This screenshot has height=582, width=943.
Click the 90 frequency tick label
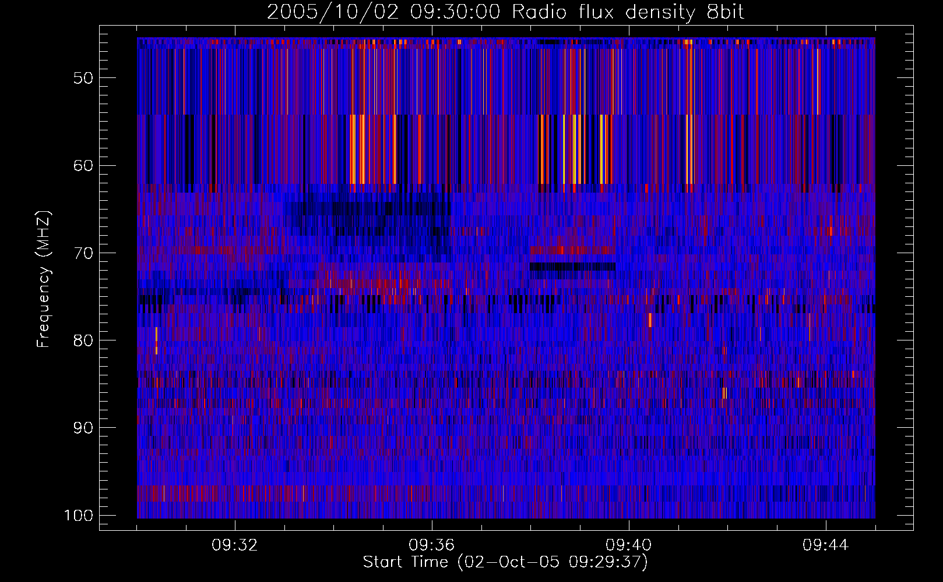coord(83,428)
